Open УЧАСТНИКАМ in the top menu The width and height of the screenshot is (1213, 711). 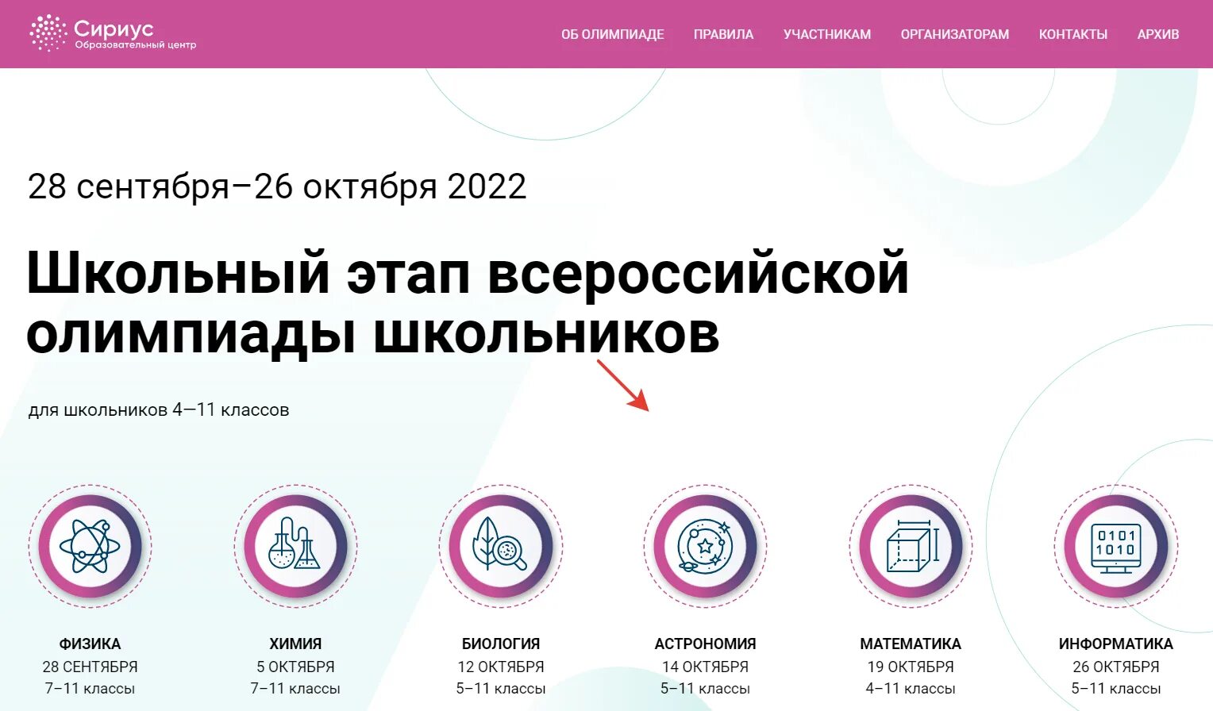[827, 34]
